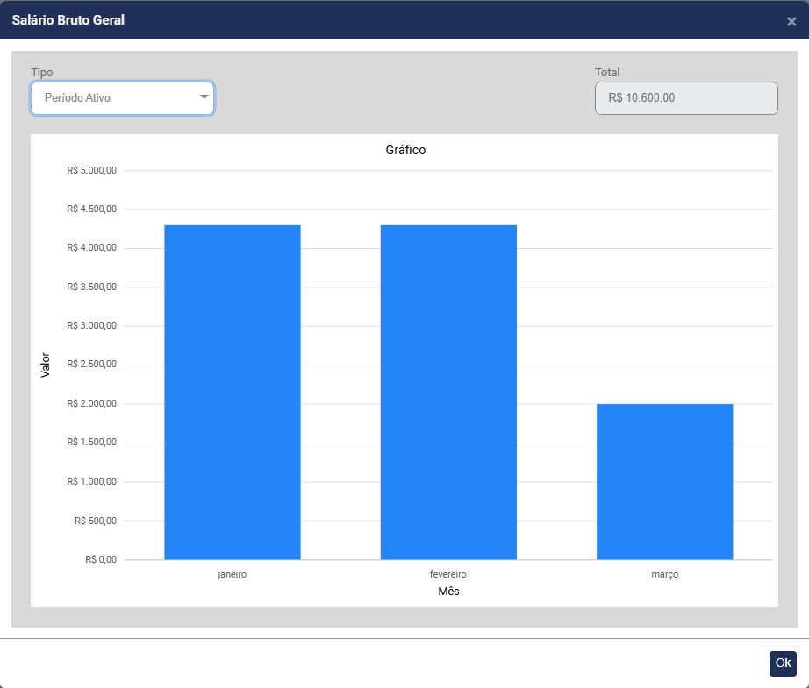The height and width of the screenshot is (688, 809).
Task: Close the Salário Bruto Geral dialog
Action: click(x=791, y=21)
